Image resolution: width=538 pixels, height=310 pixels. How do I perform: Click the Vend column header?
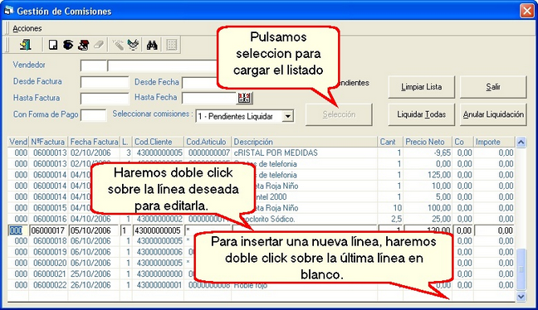coord(18,142)
